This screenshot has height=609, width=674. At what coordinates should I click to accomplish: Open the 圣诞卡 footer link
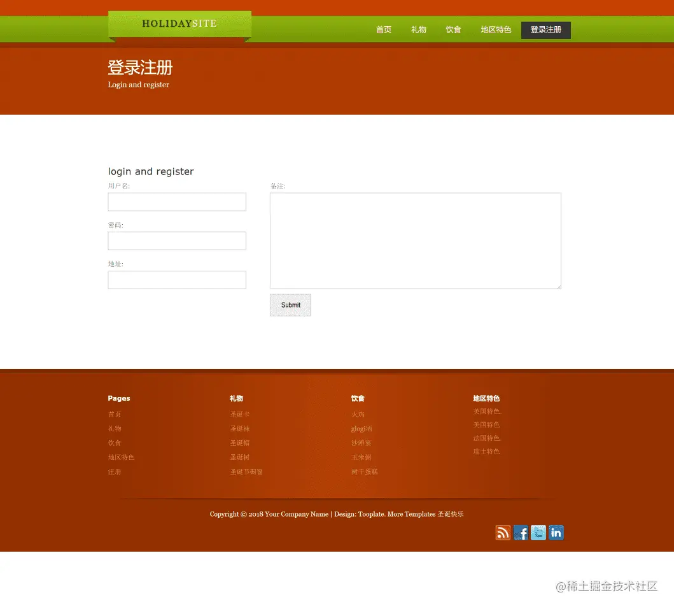point(239,415)
